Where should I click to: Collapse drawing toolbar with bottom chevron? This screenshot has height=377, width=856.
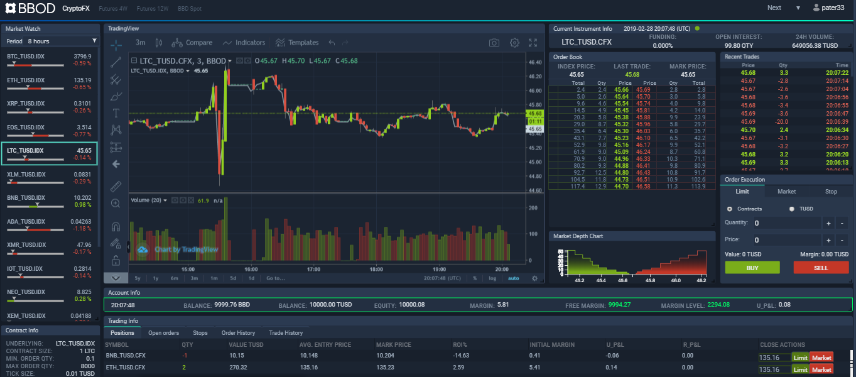coord(116,278)
